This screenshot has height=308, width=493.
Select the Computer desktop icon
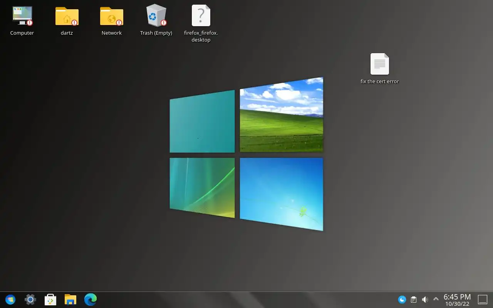point(22,16)
